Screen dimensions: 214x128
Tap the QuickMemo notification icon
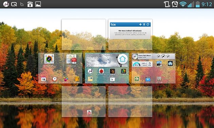point(14,4)
